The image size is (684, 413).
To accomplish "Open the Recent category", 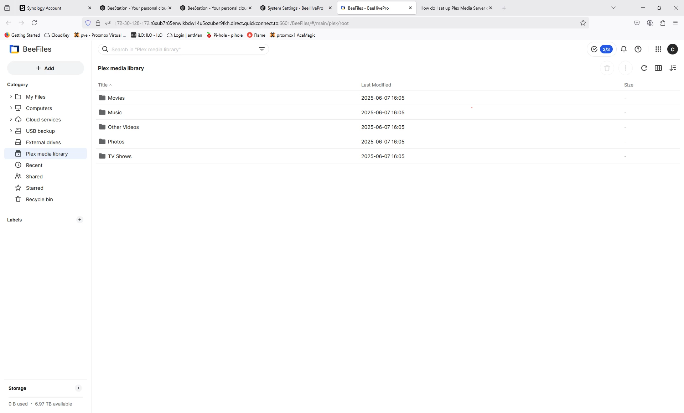I will click(x=46, y=165).
